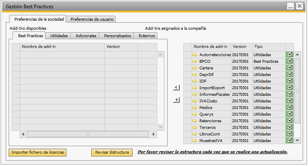Viewport: 308px width, 166px height.
Task: Click the yellow arrow next to Retenciones
Action: click(195, 121)
